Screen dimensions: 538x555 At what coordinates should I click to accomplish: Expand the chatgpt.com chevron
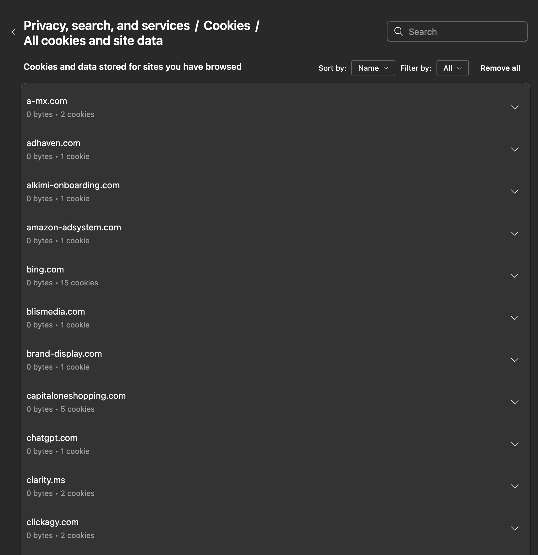pos(514,444)
